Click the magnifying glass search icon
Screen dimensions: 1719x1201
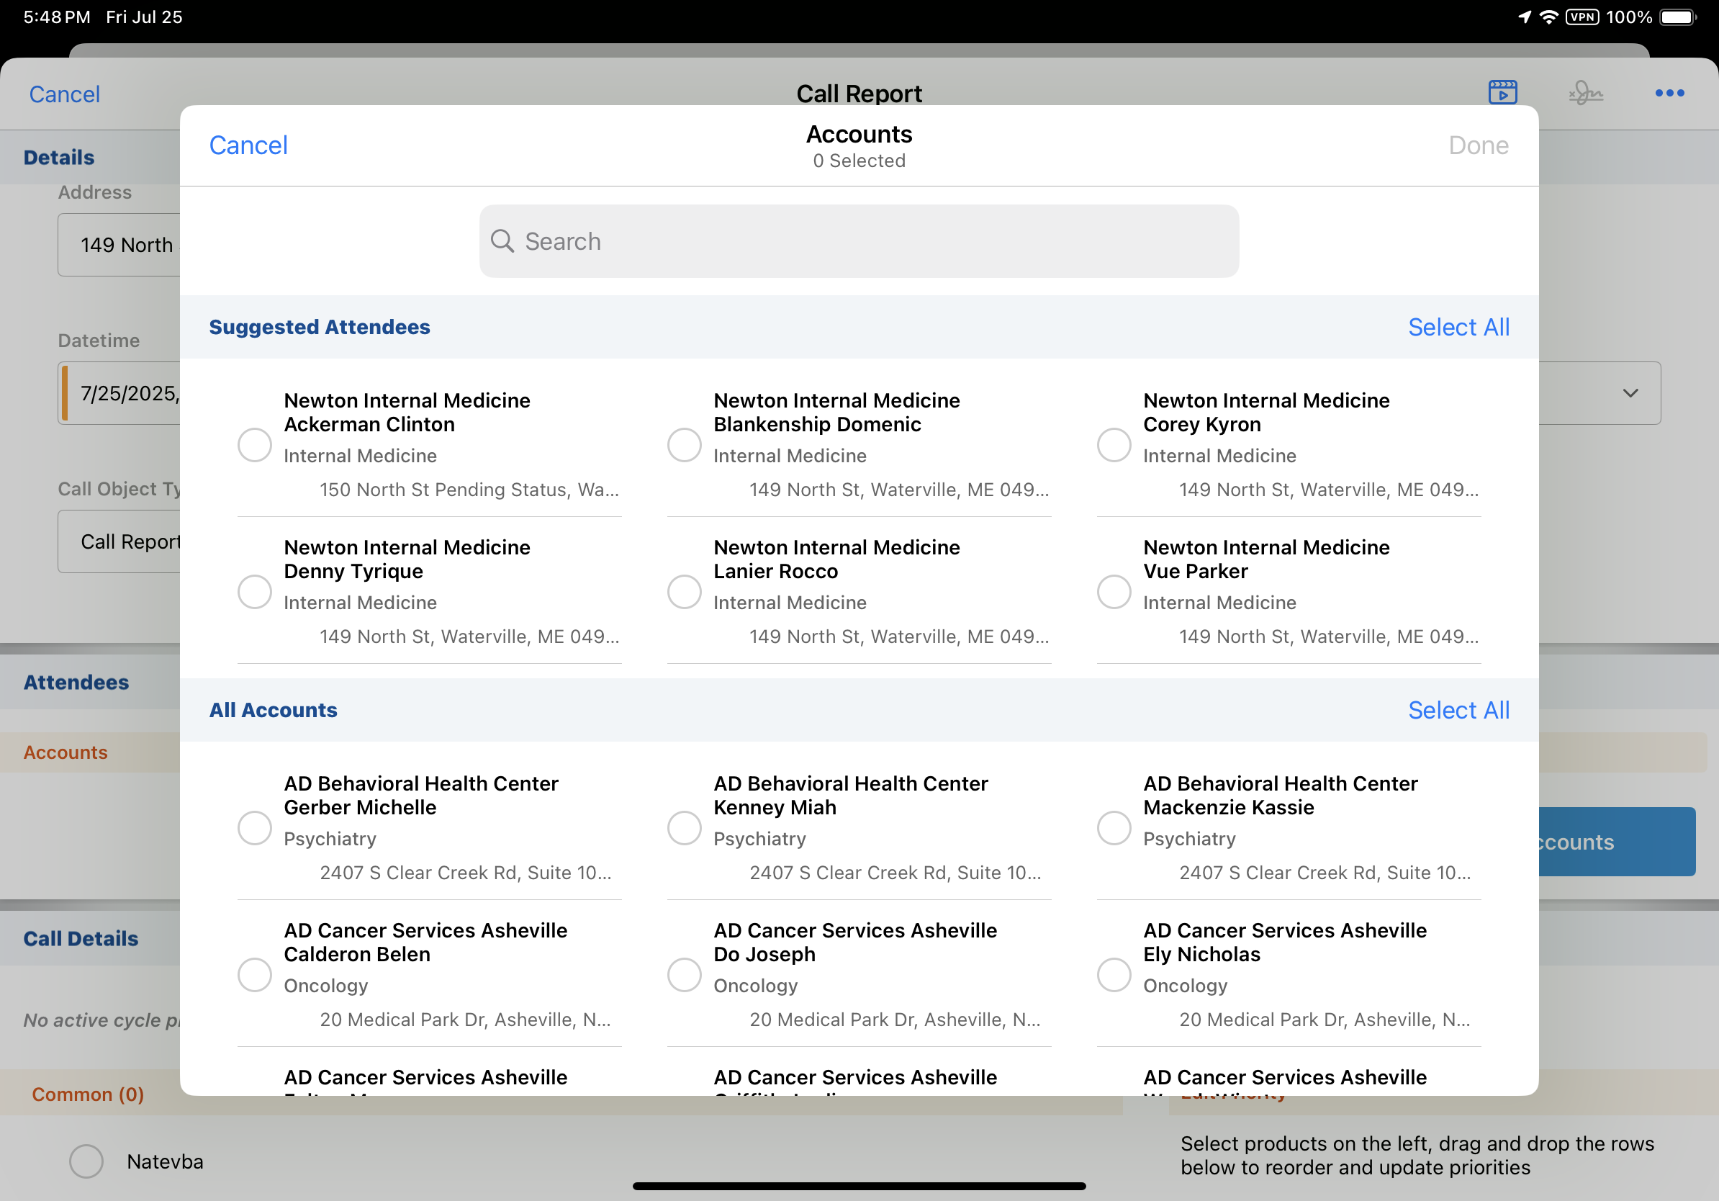(x=502, y=241)
